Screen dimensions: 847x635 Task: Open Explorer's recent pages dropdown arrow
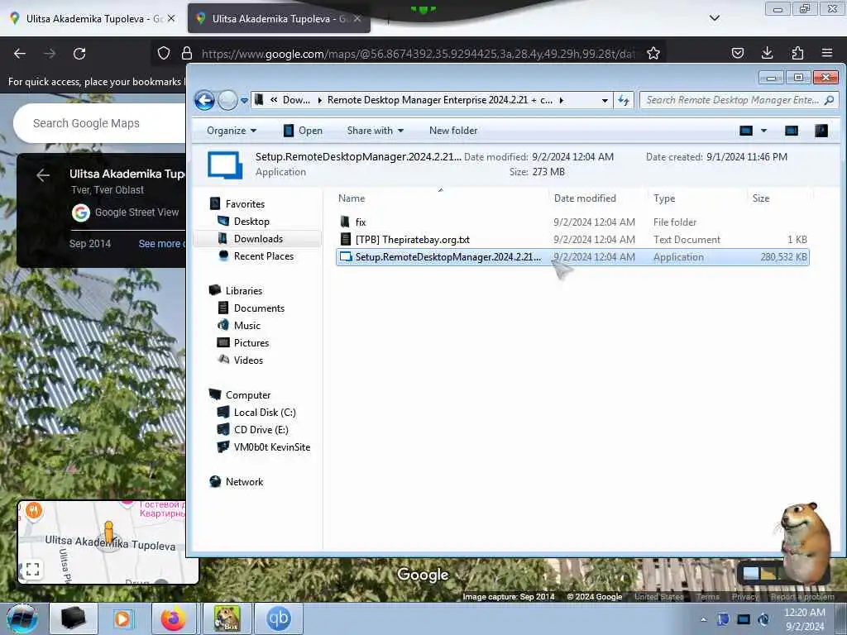tap(244, 100)
